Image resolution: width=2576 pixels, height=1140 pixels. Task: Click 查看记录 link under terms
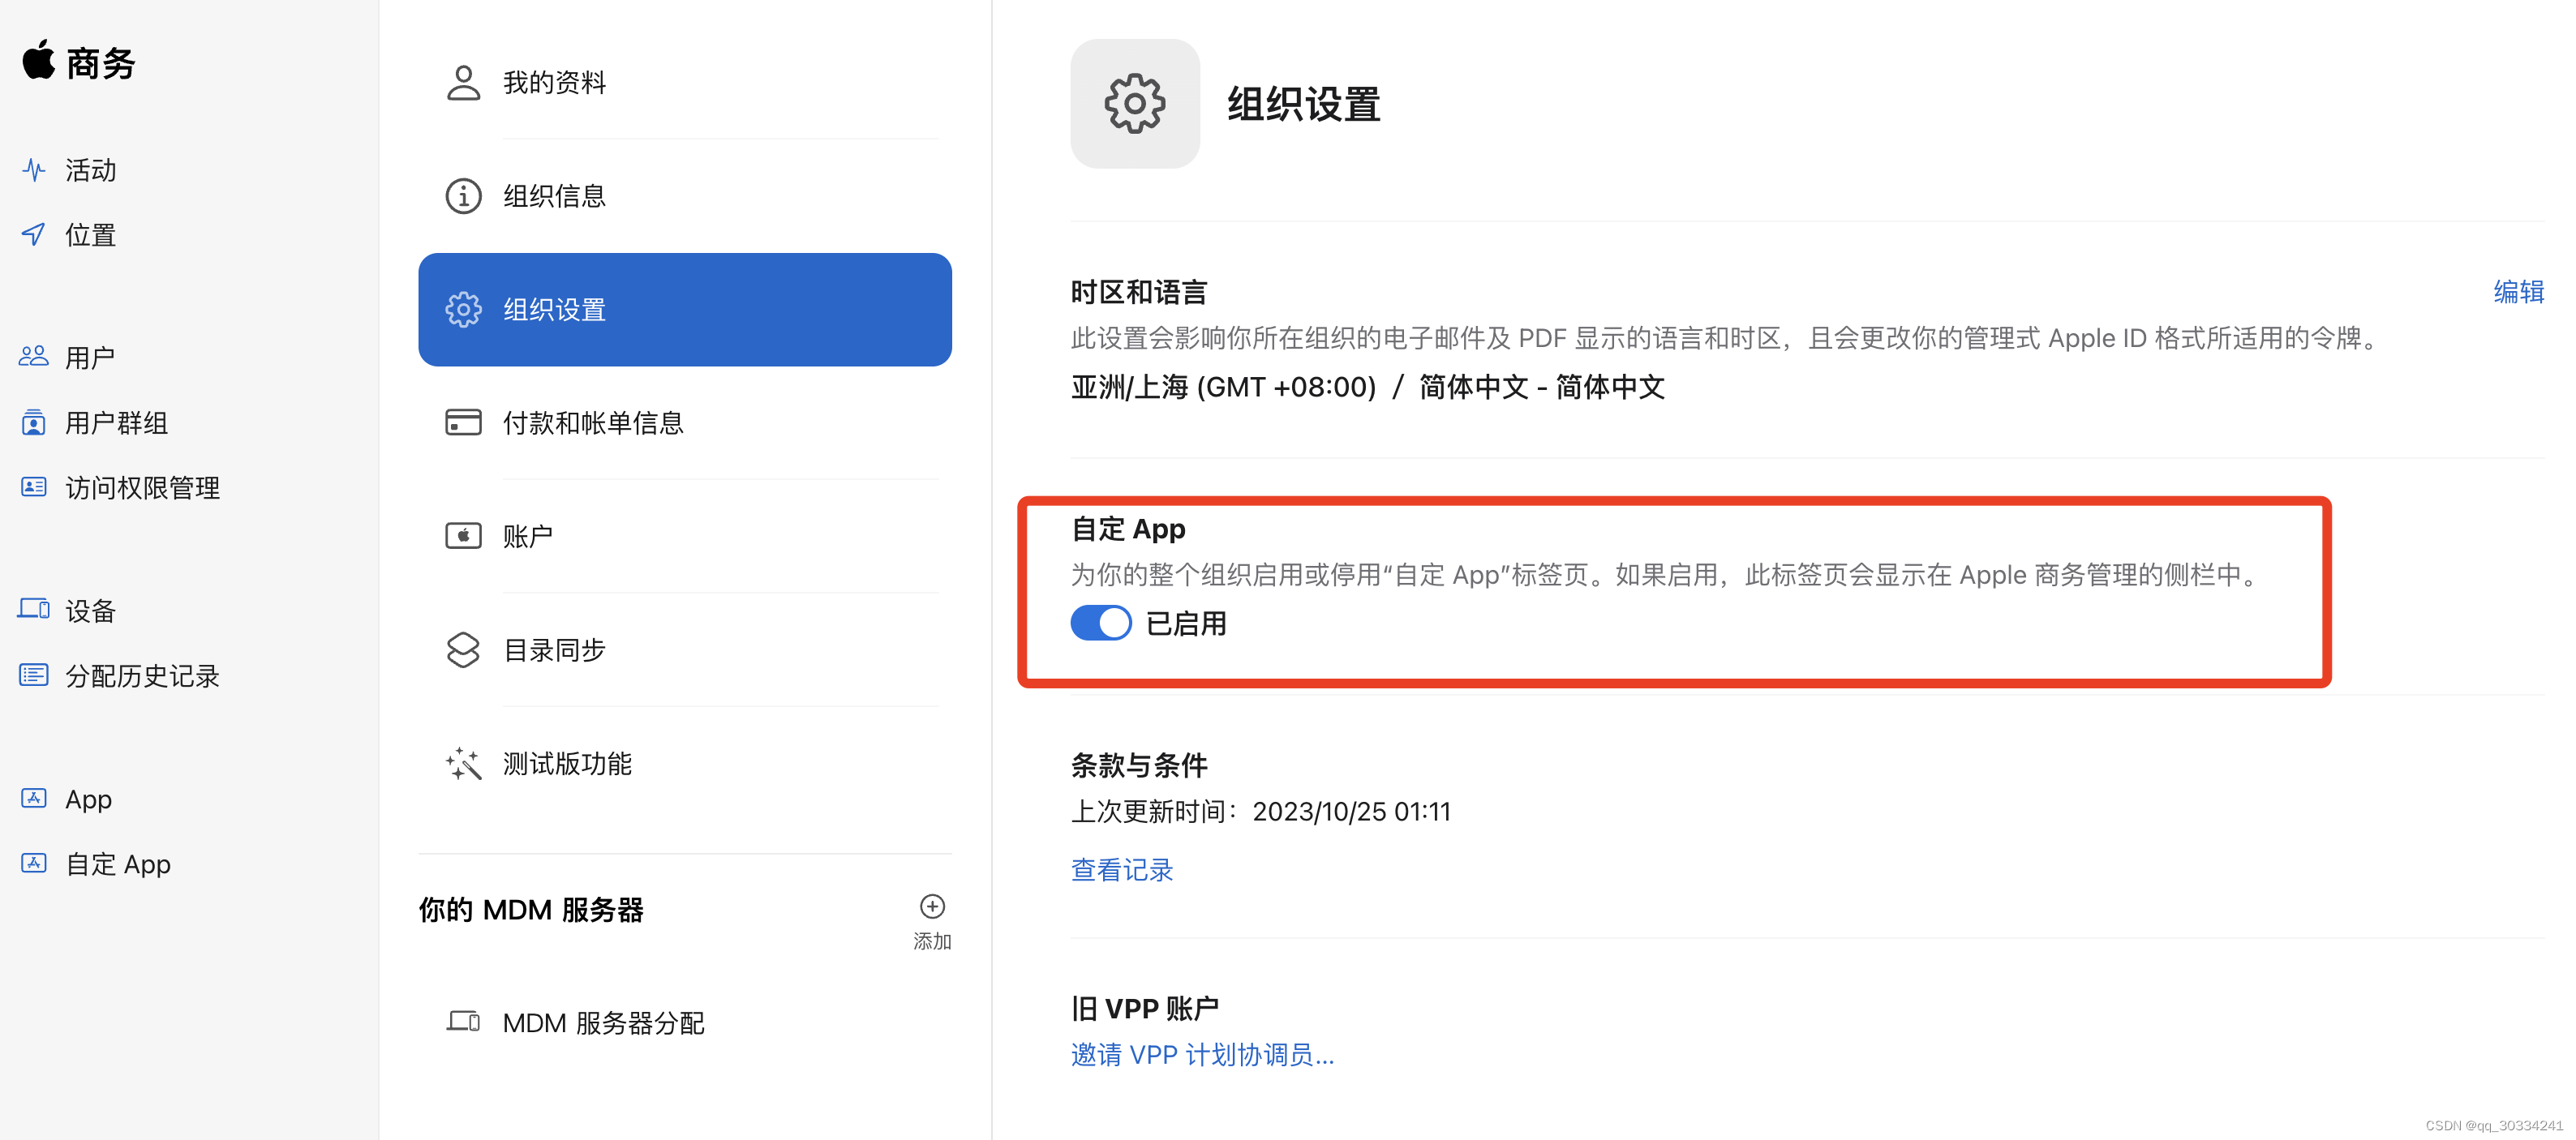1122,870
